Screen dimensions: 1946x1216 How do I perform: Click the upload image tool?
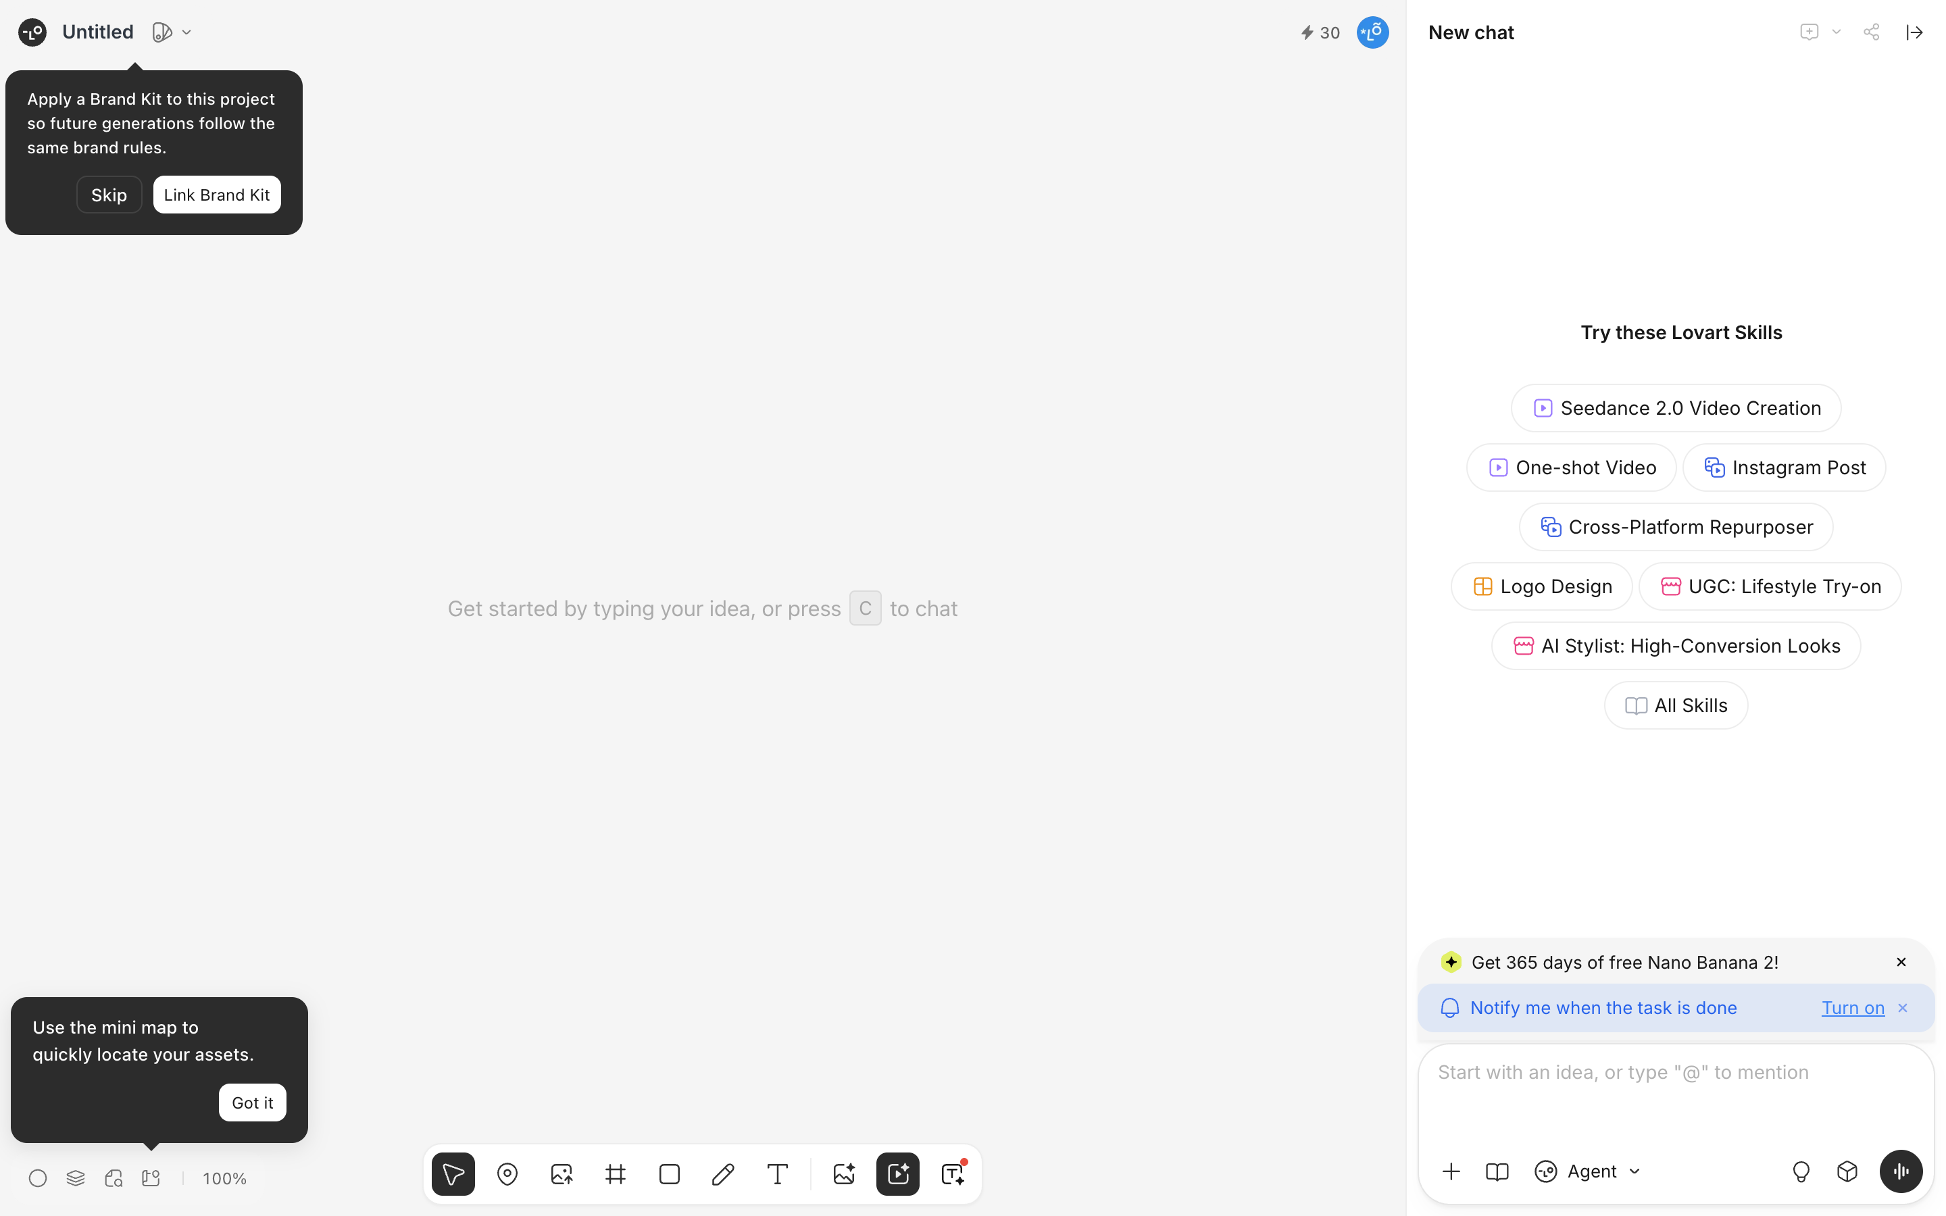coord(562,1174)
